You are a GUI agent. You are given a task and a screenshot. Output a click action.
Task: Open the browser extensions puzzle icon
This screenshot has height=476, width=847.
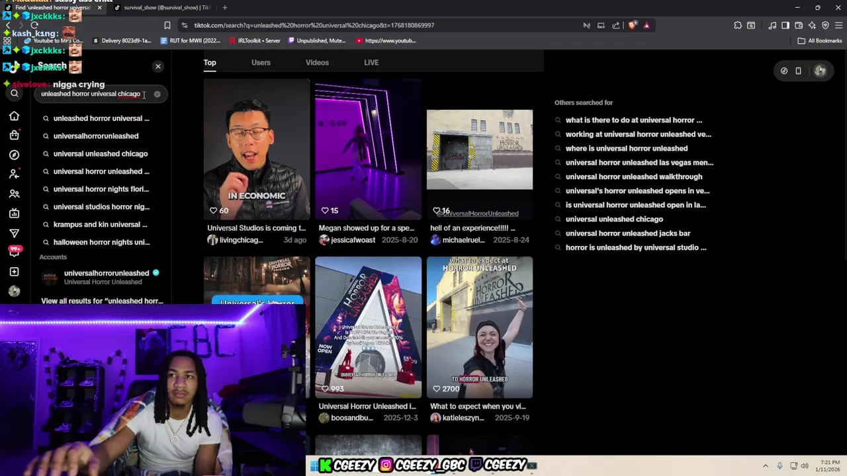(x=738, y=25)
